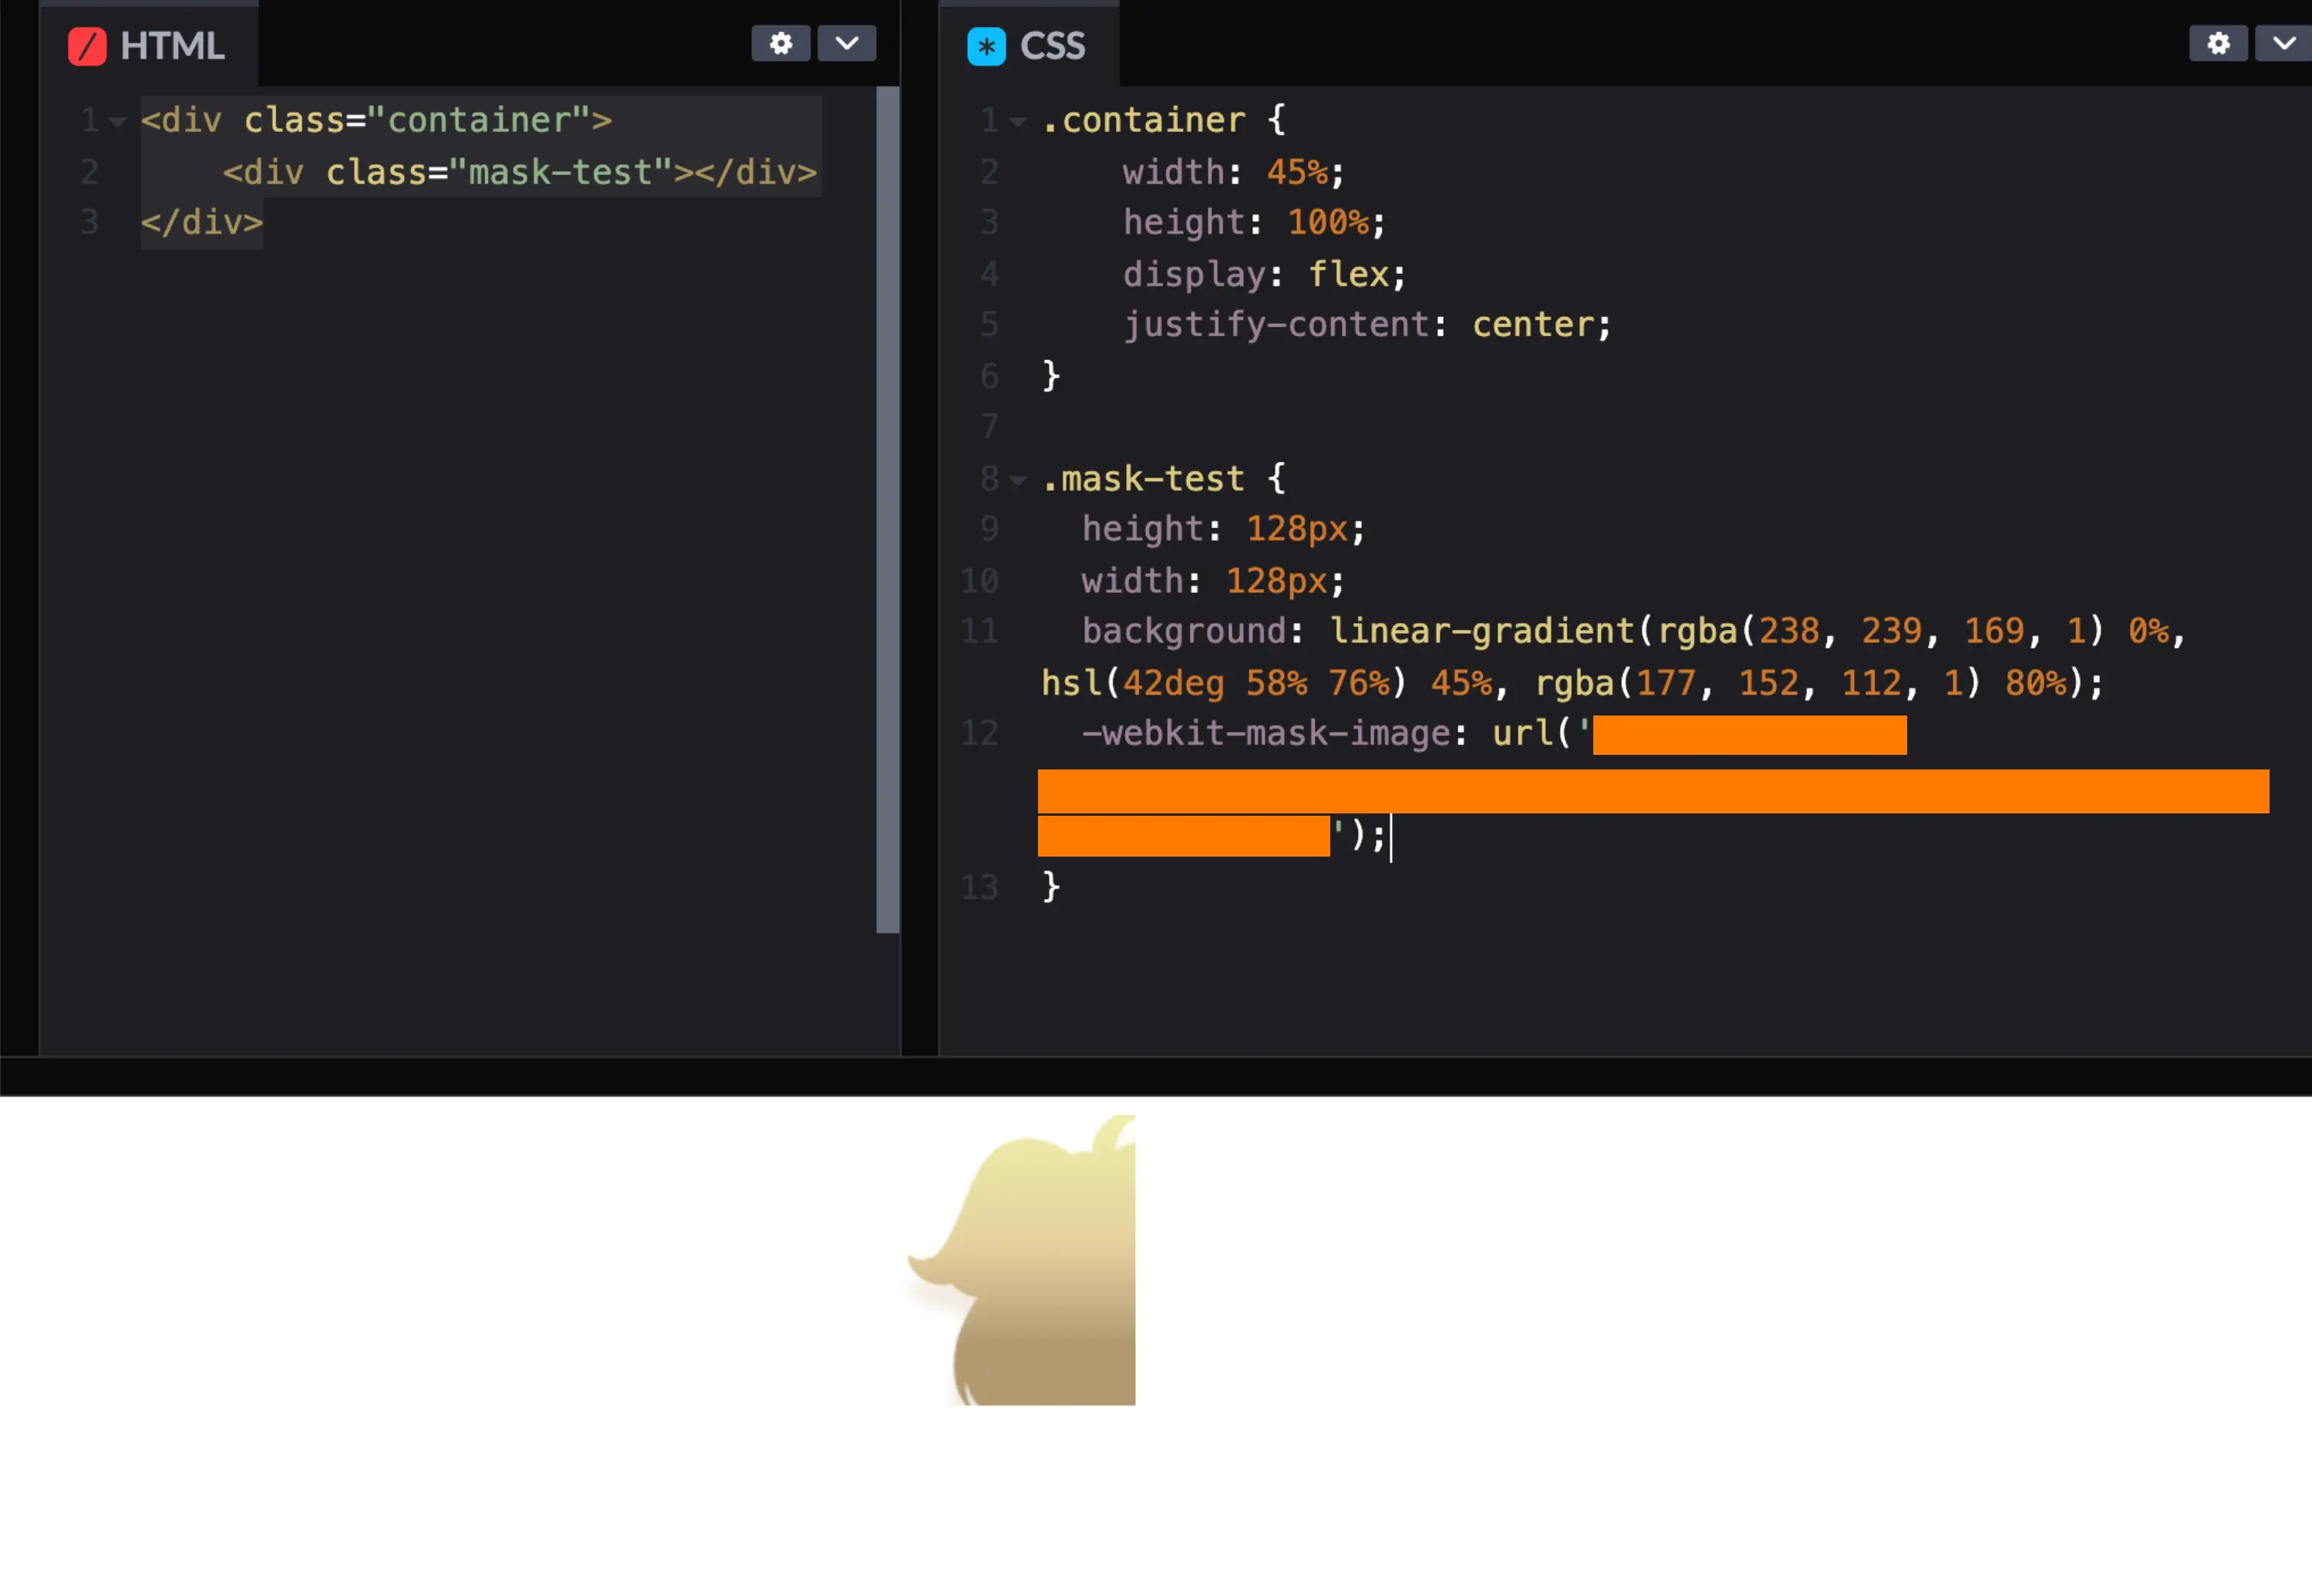Screen dimensions: 2312x1596
Task: Click the red HTML slash icon
Action: 87,46
